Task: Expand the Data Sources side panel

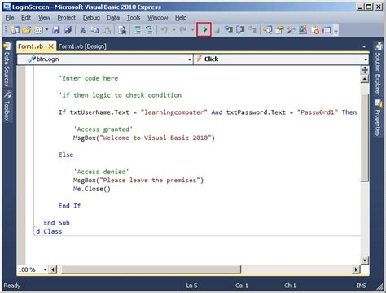Action: [x=7, y=64]
